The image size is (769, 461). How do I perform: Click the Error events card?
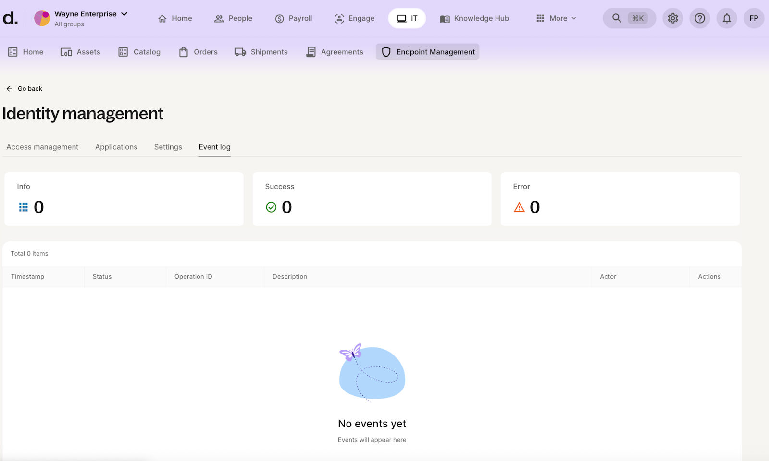(x=620, y=199)
